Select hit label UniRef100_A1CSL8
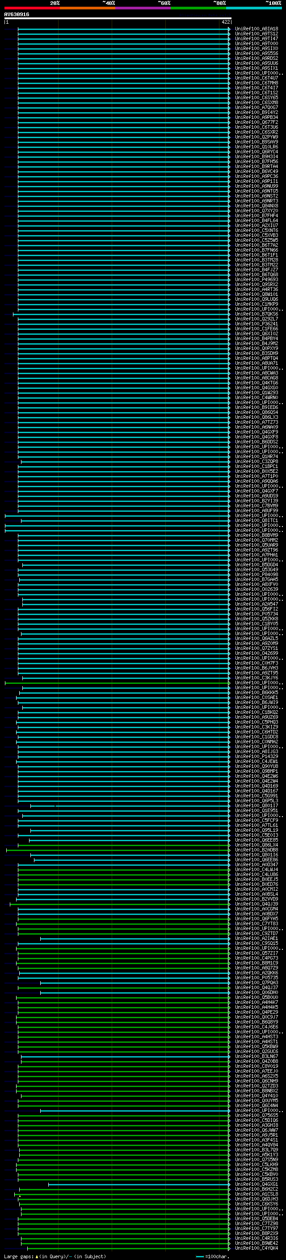This screenshot has height=1260, width=286. coord(257,1194)
